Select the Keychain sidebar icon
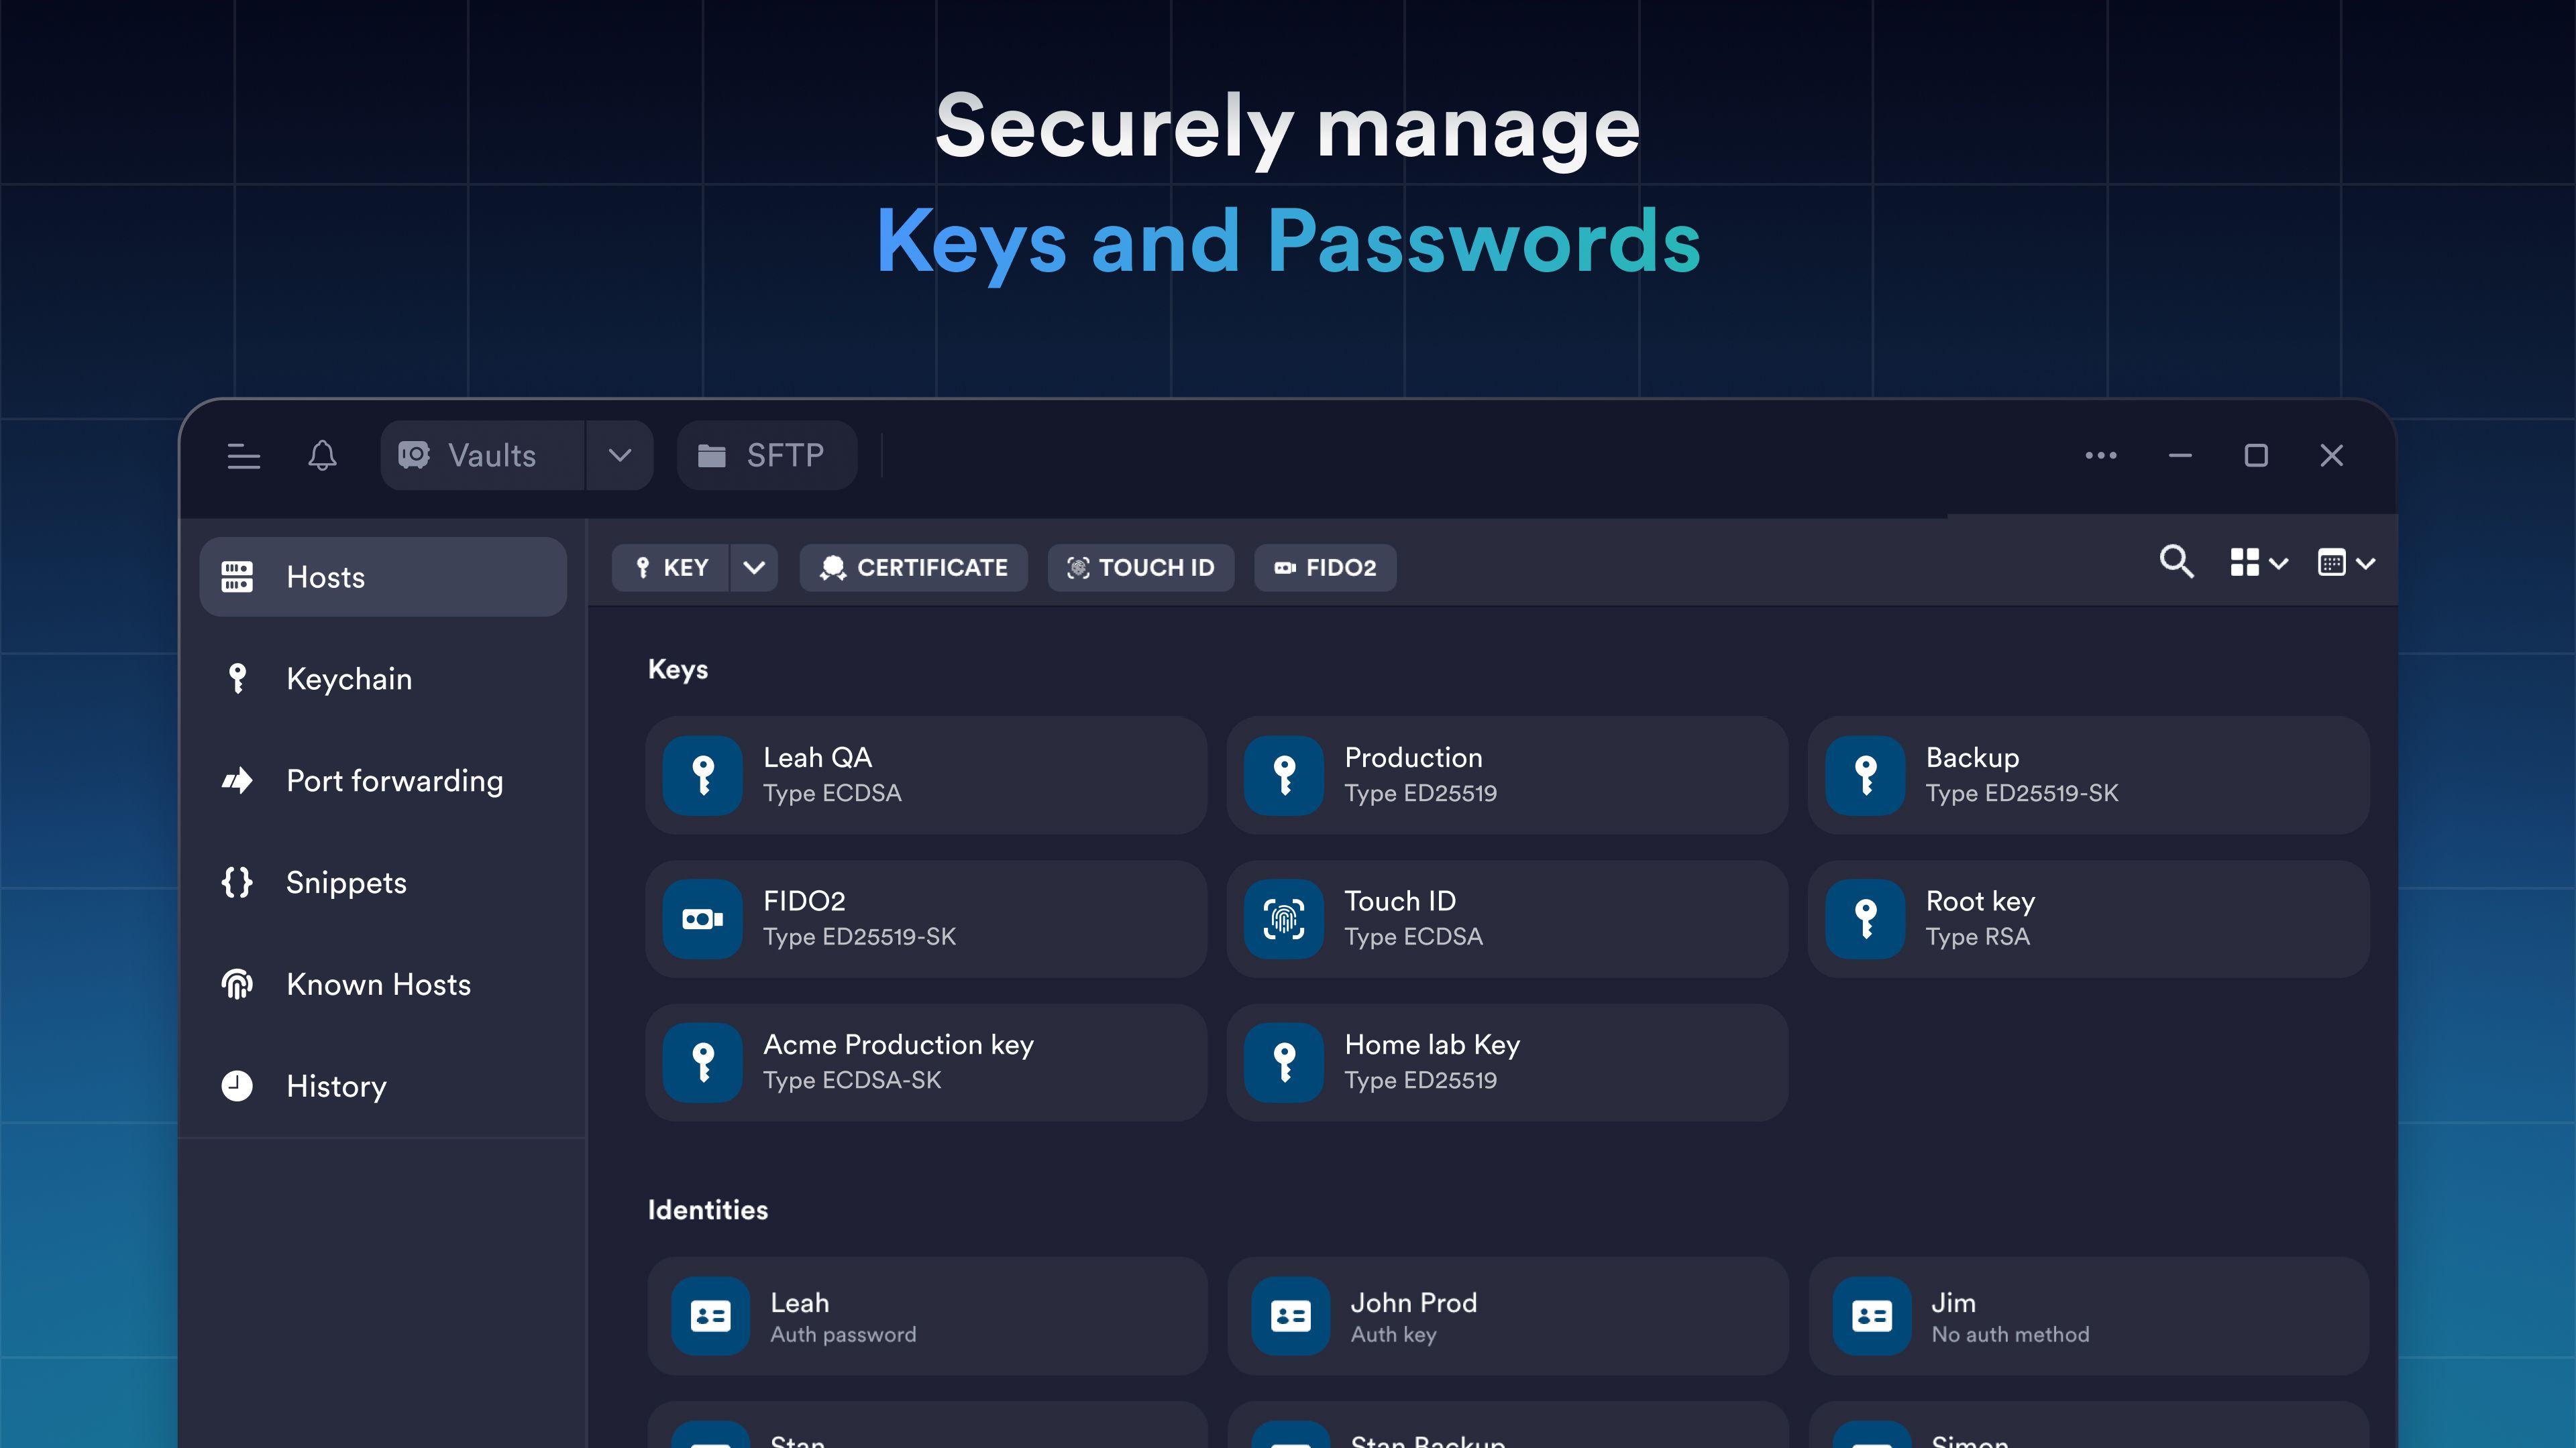 [238, 678]
